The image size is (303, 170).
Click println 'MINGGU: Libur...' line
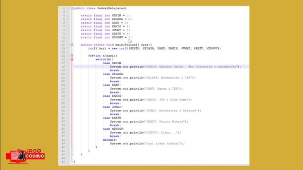(145, 133)
